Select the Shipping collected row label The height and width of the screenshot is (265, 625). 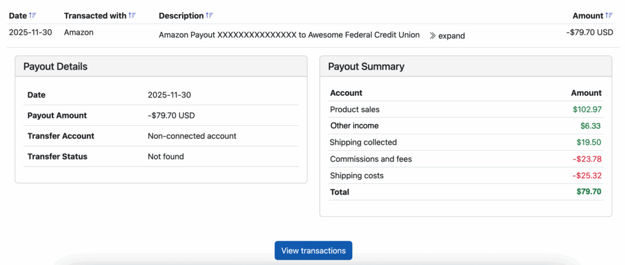click(363, 142)
